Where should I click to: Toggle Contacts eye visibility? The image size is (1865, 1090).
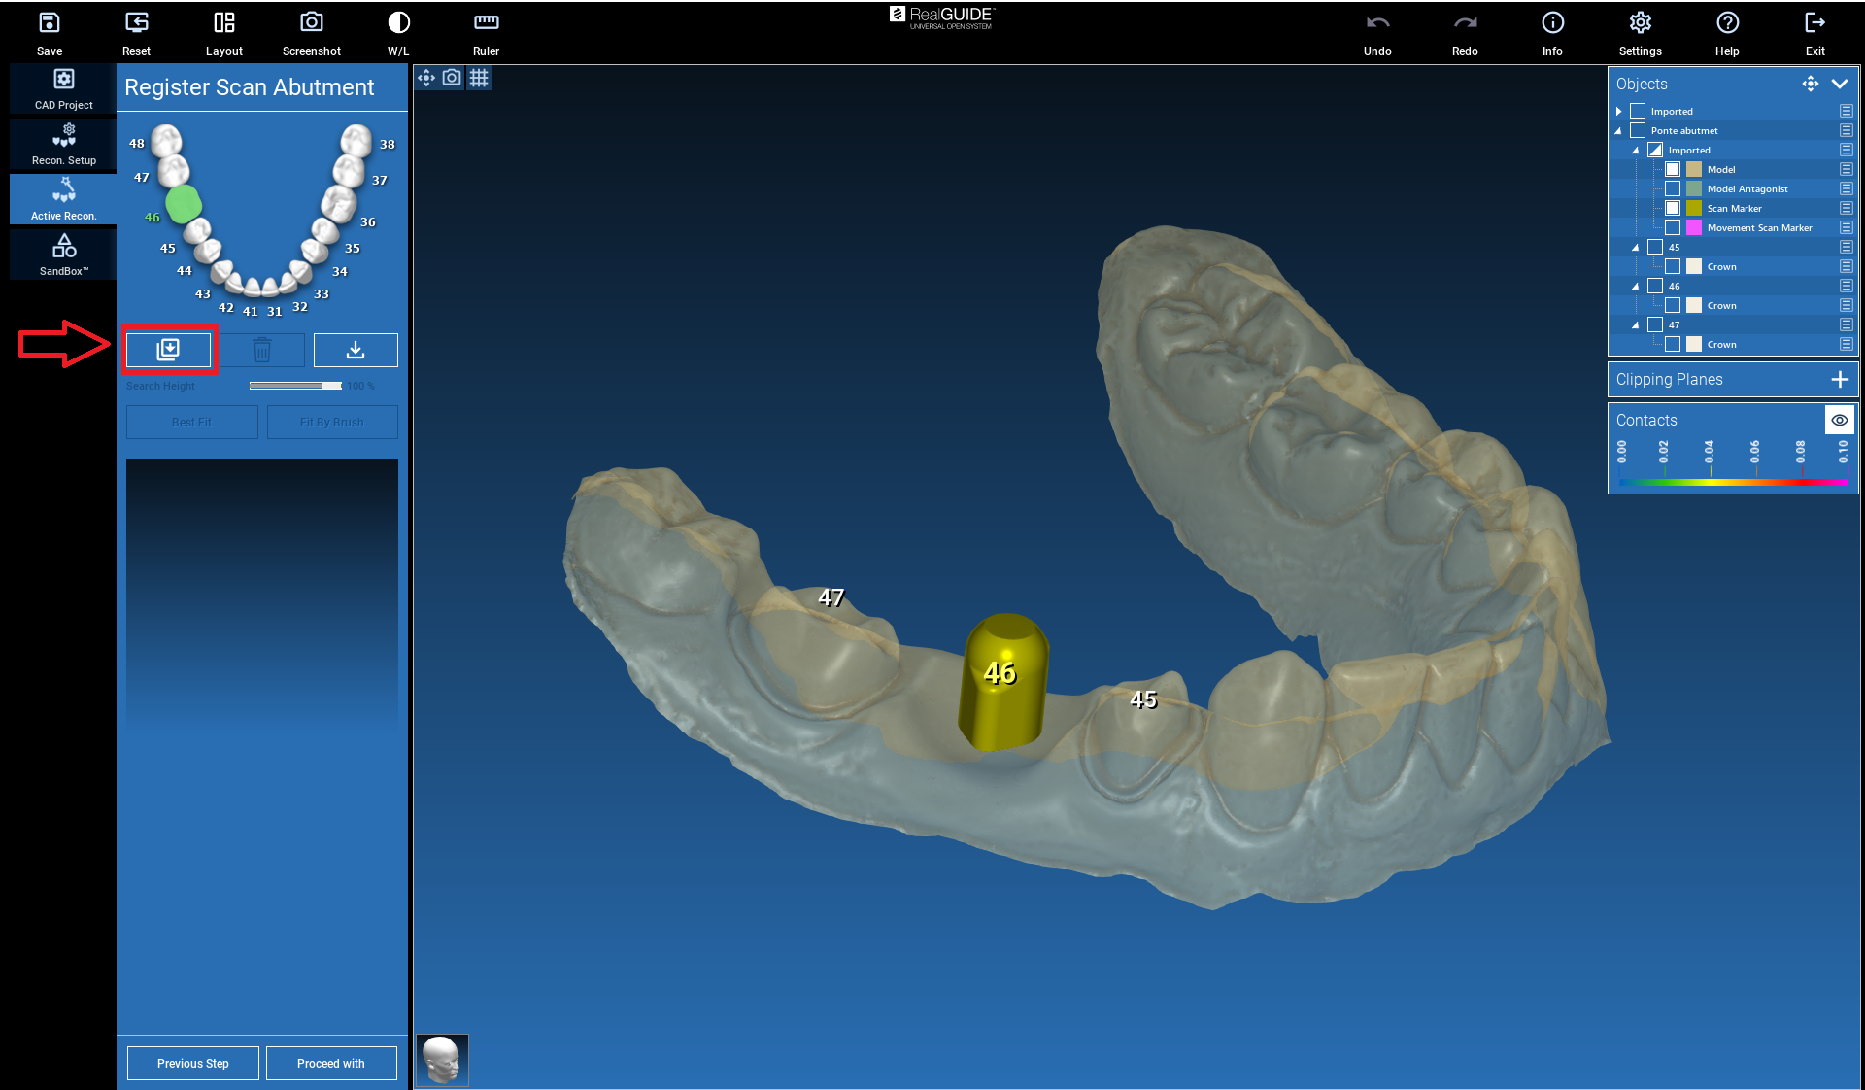pyautogui.click(x=1839, y=420)
